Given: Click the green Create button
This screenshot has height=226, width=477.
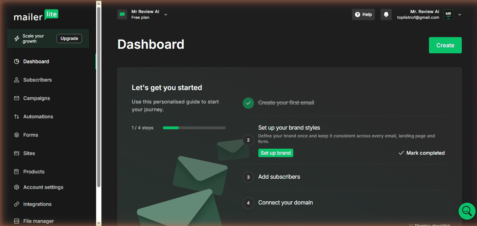Looking at the screenshot, I should pos(445,45).
